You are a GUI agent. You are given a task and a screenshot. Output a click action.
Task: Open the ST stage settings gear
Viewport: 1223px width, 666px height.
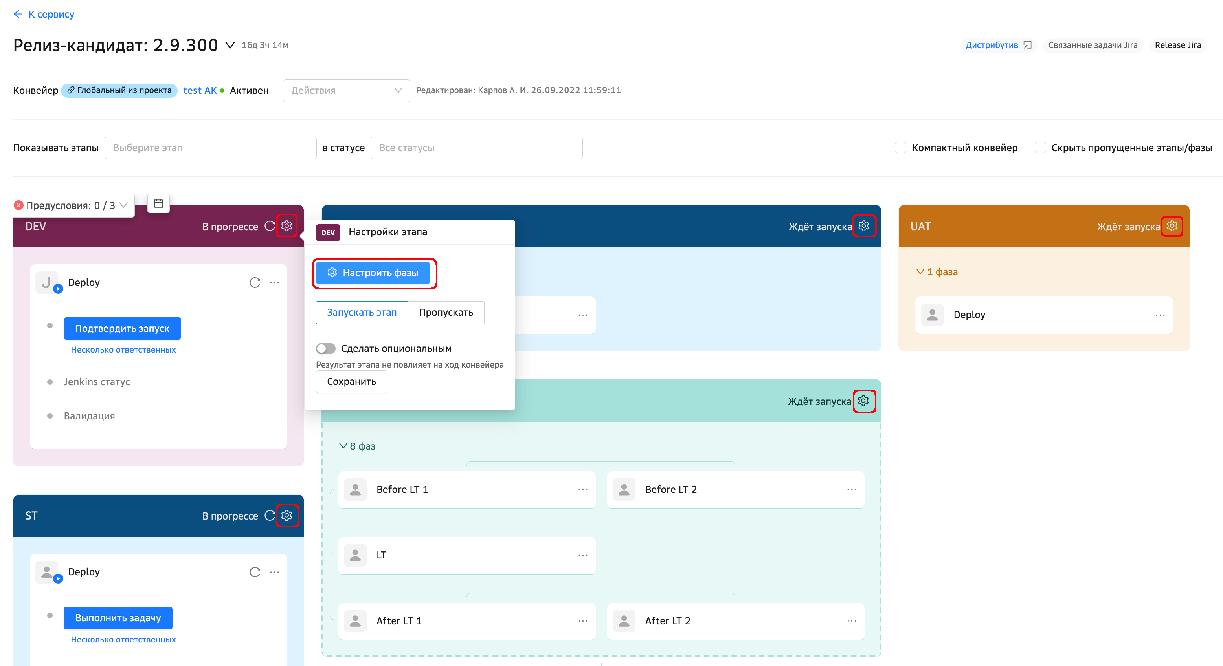click(286, 515)
